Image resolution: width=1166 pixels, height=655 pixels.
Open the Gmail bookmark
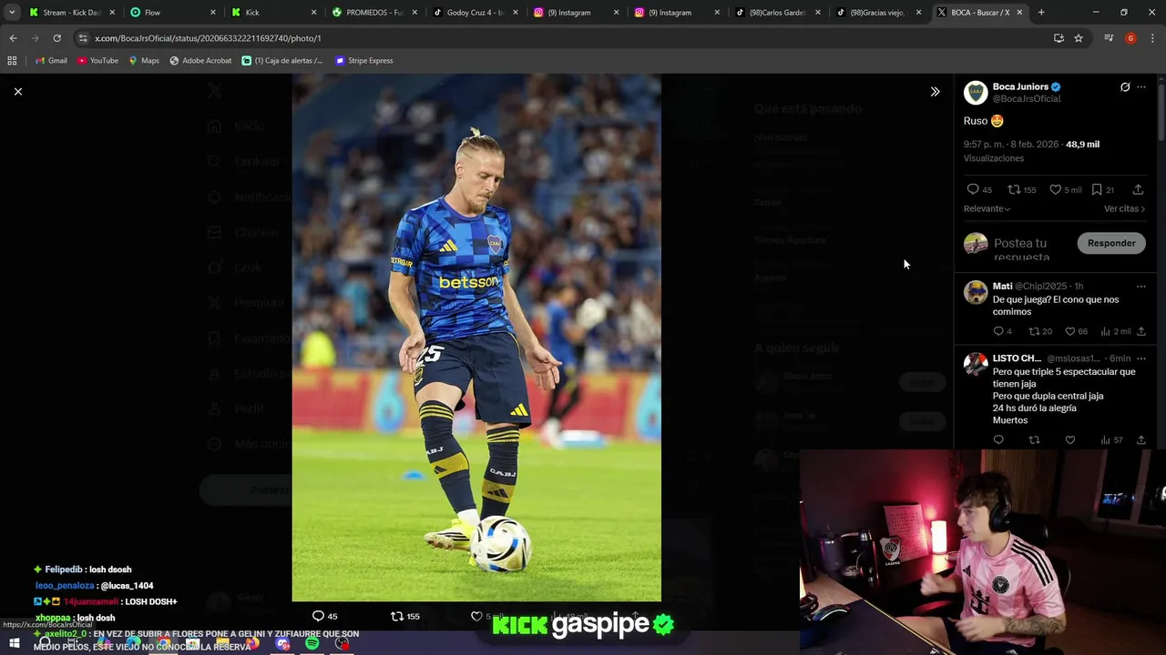pyautogui.click(x=51, y=61)
